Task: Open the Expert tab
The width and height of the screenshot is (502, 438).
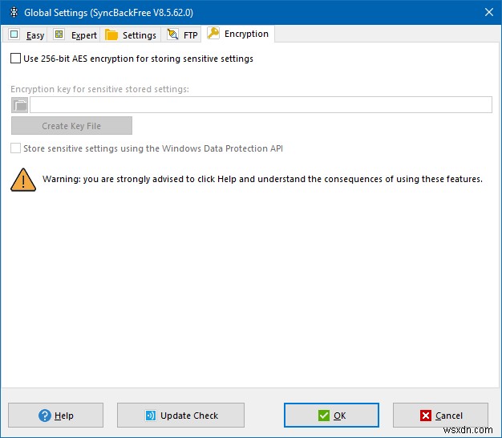Action: pos(75,34)
